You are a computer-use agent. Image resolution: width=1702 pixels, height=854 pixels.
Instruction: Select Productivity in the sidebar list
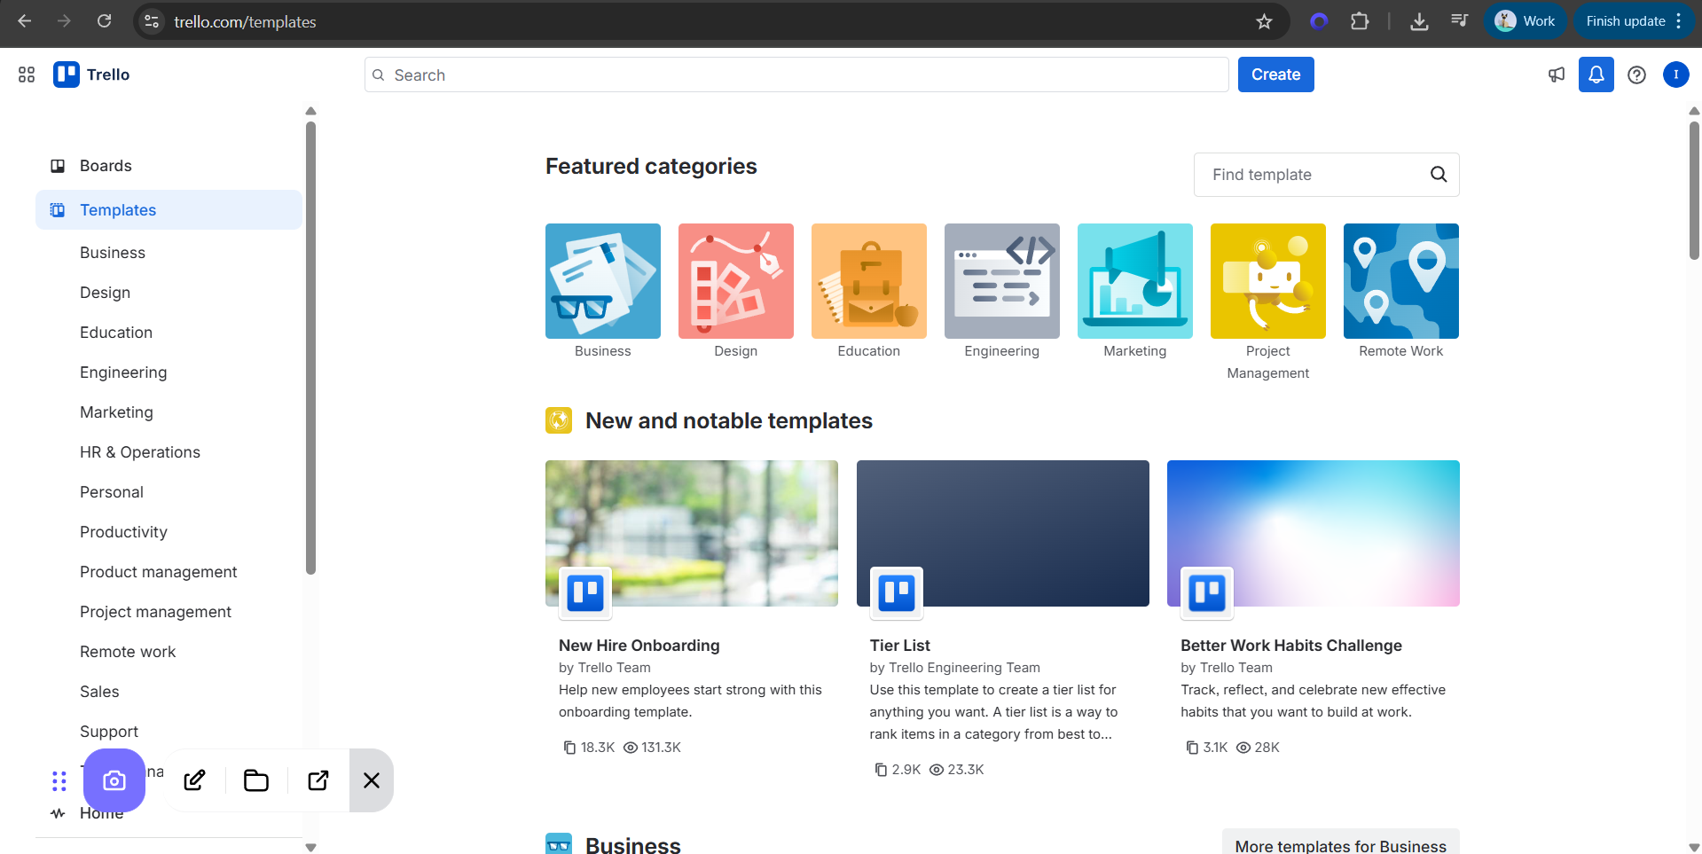click(x=123, y=532)
